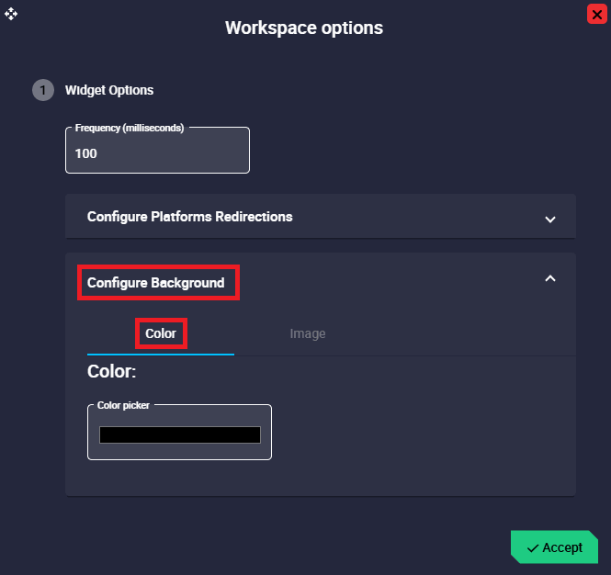Expand Configure Platforms Redirections using its chevron
The width and height of the screenshot is (611, 575).
click(550, 219)
